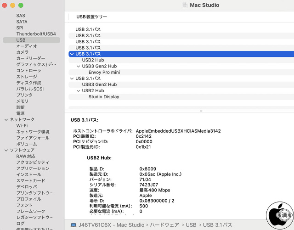Collapse USB2 Hub above Studio Display
This screenshot has height=230, width=294.
point(79,91)
